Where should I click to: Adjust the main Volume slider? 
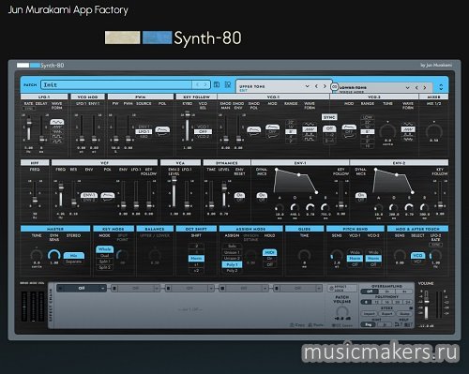(x=426, y=305)
